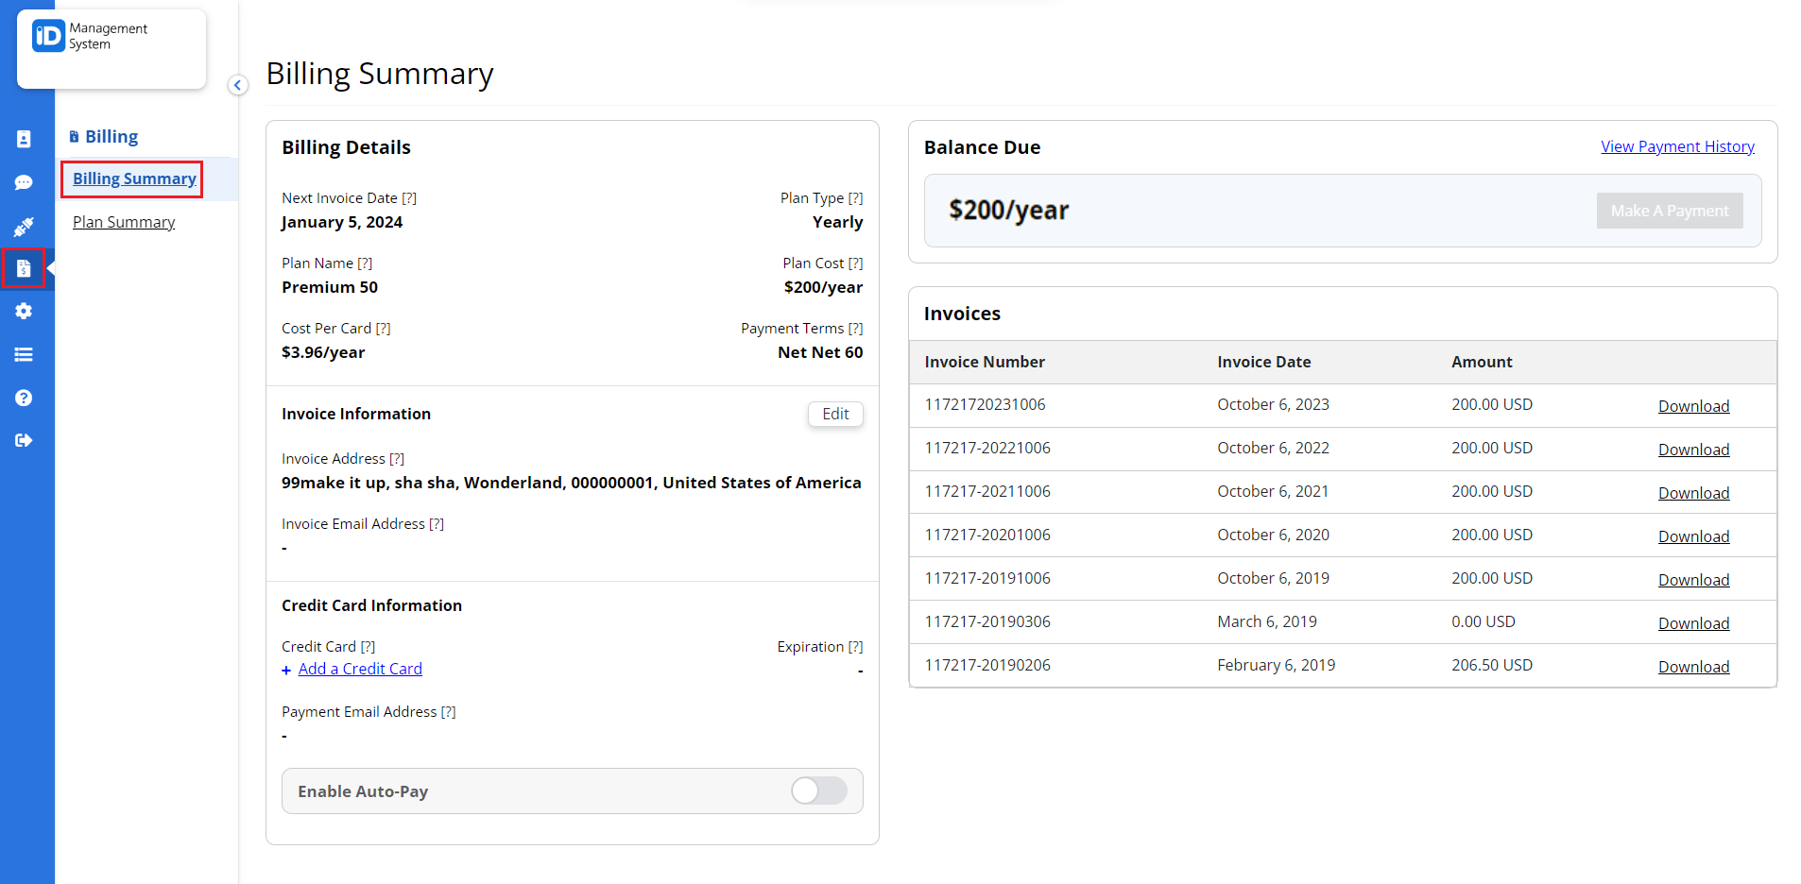Screen dimensions: 1801x884
Task: Select Billing Summary in the submenu
Action: coord(134,178)
